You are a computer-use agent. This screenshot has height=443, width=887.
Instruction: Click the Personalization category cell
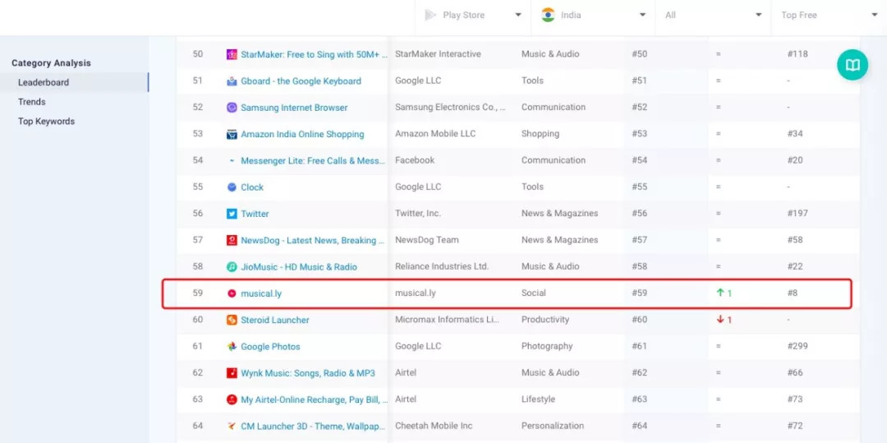pyautogui.click(x=553, y=426)
